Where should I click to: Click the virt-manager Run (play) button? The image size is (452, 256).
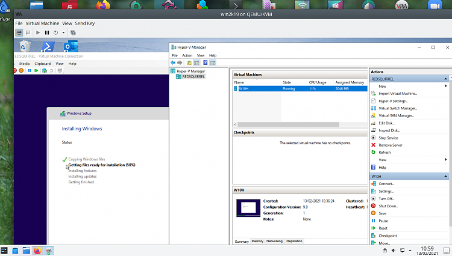38,33
